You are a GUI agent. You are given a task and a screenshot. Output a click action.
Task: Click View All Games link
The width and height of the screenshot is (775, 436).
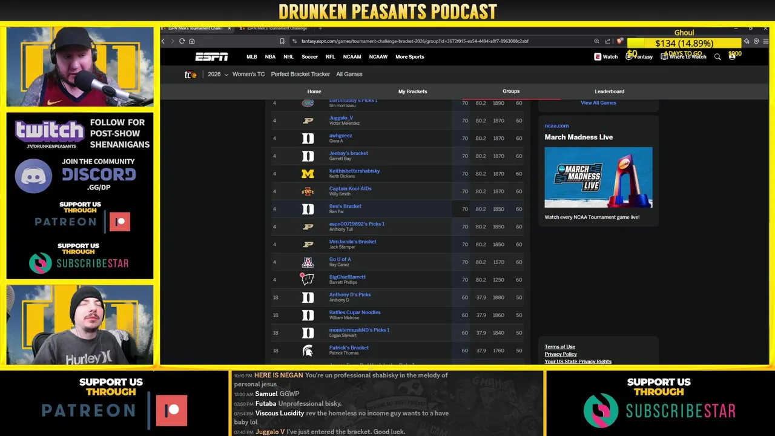tap(598, 103)
